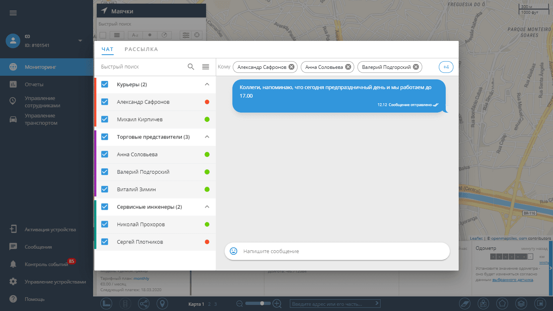Toggle the Курьеры group checkbox
The height and width of the screenshot is (311, 553).
[x=105, y=84]
